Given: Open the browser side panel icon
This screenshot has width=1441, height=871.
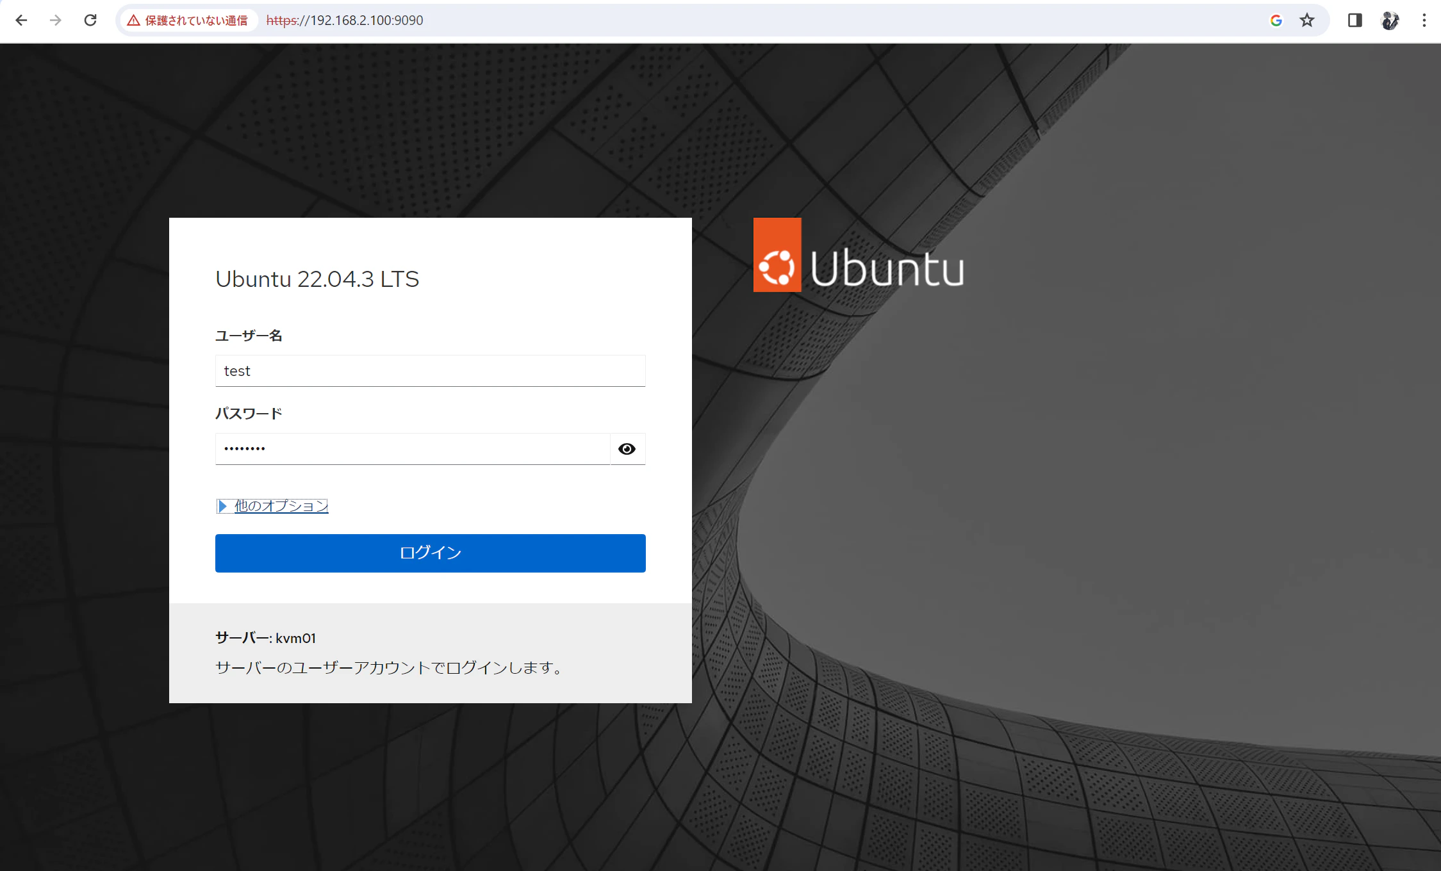Looking at the screenshot, I should coord(1355,20).
